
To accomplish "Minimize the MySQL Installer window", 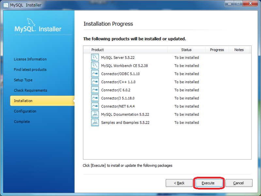I will coord(230,4).
